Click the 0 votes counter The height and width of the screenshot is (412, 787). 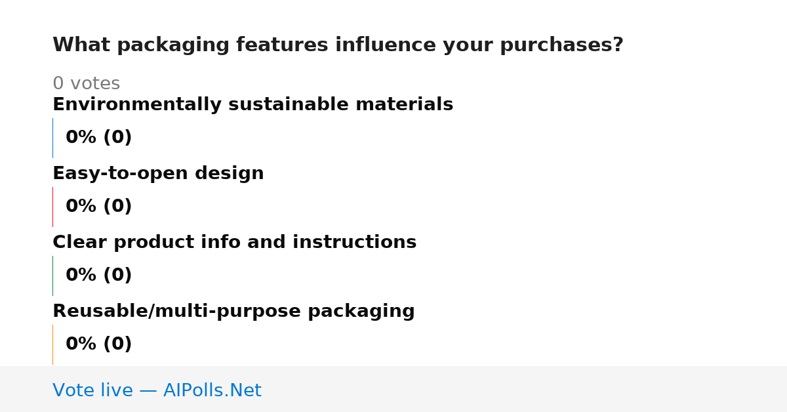[86, 84]
